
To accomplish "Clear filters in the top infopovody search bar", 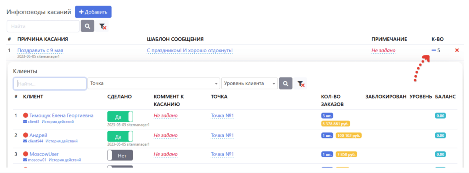I will 103,27.
